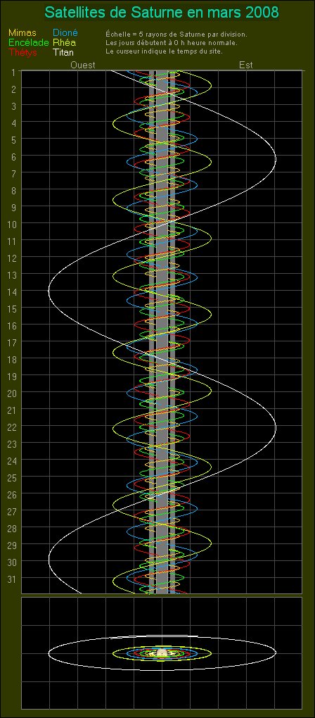Click day 30 on the date axis
This screenshot has width=315, height=718.
click(13, 562)
